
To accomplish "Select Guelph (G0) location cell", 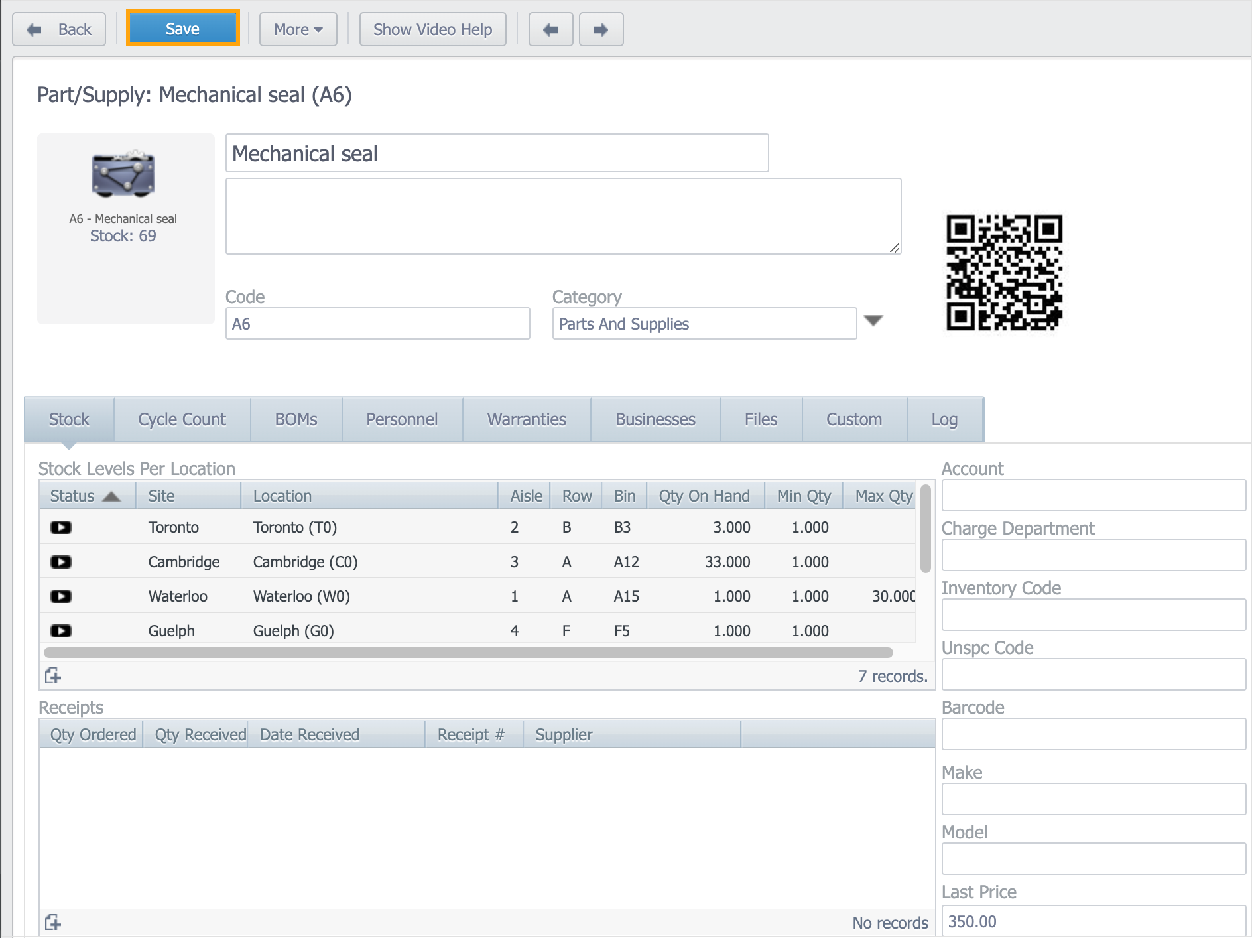I will click(x=294, y=631).
